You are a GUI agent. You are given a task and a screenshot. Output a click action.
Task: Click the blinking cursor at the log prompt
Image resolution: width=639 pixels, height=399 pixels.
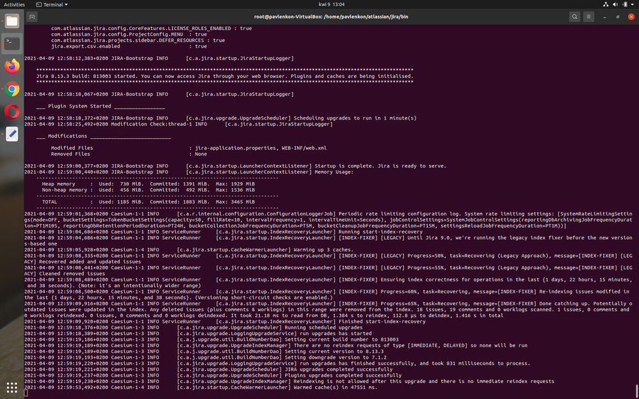point(26,393)
